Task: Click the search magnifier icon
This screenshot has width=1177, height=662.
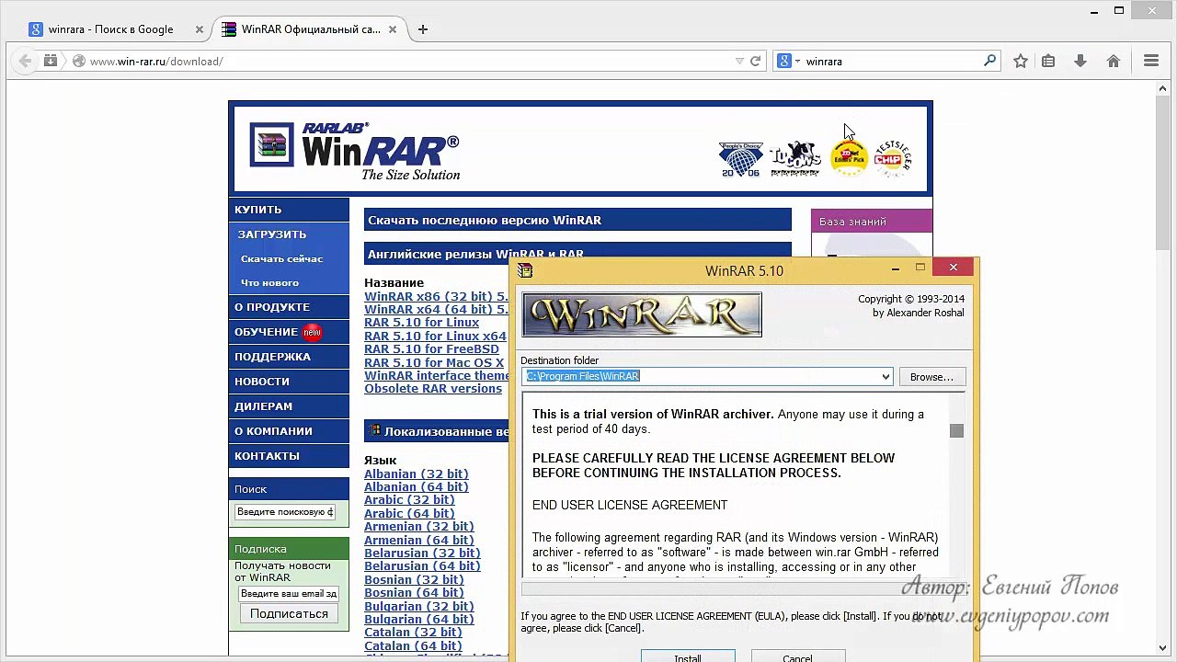Action: pos(989,62)
